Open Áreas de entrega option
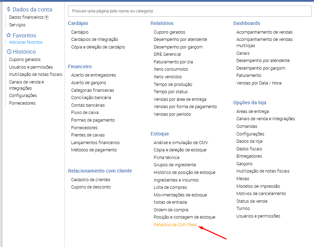The height and width of the screenshot is (247, 314). click(253, 112)
